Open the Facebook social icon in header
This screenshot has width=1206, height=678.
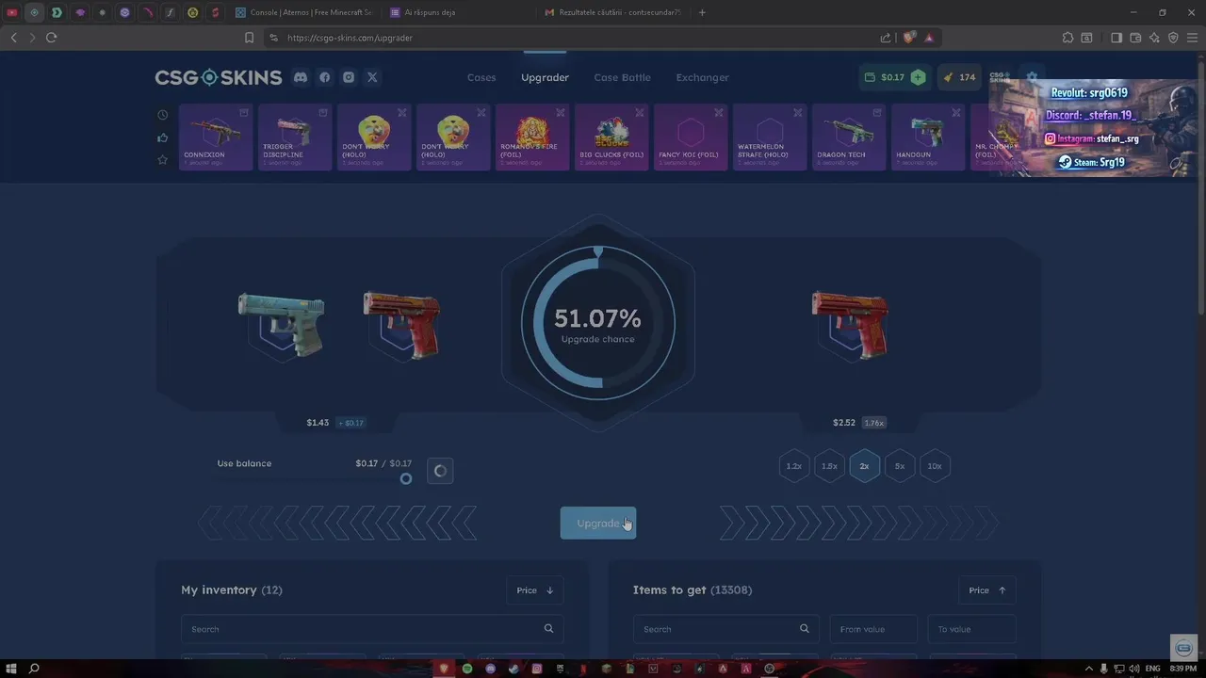coord(325,77)
